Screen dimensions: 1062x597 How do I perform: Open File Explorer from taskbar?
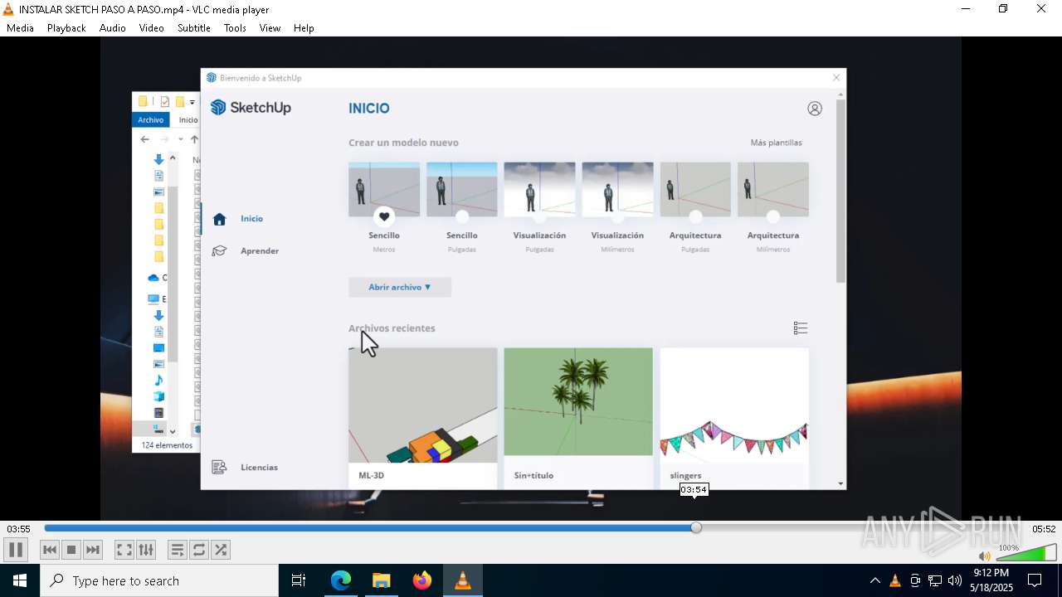pyautogui.click(x=382, y=580)
